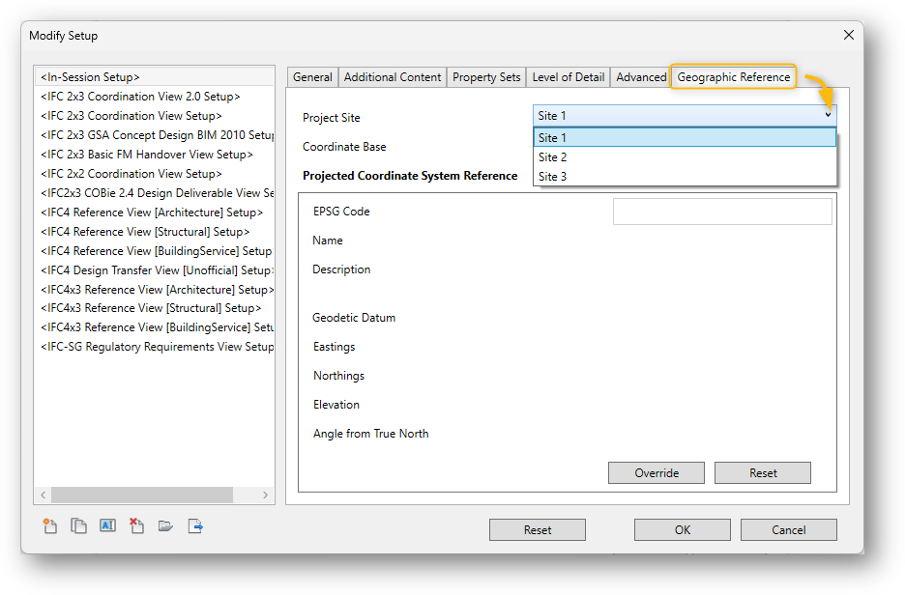The width and height of the screenshot is (905, 595).
Task: Click the Coordinate Base label
Action: coord(344,147)
